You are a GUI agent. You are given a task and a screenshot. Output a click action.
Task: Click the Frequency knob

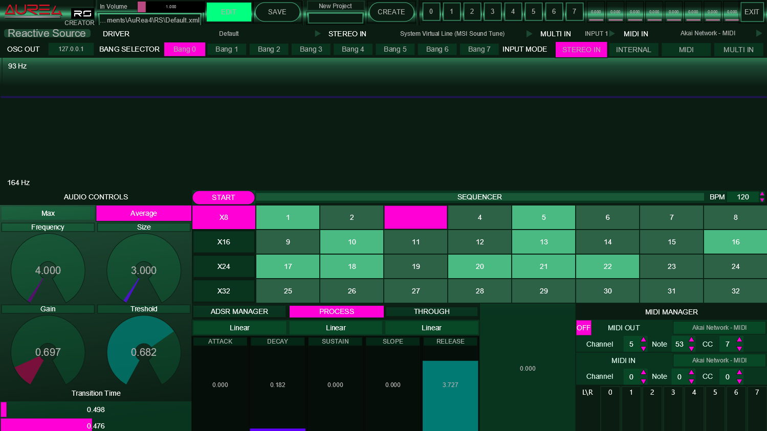pos(48,270)
